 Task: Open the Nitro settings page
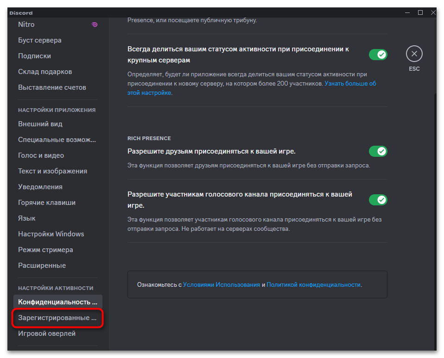pyautogui.click(x=58, y=25)
